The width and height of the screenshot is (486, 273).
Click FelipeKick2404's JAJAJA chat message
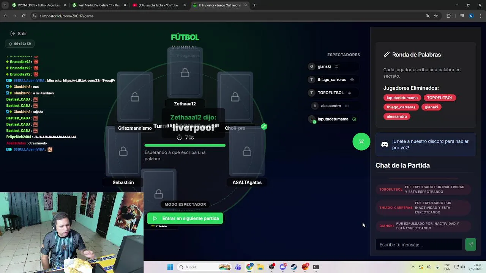tap(42, 137)
